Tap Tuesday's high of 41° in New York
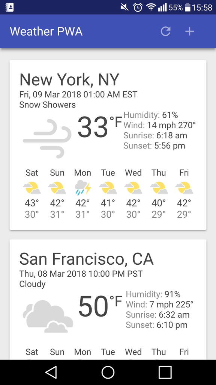This screenshot has width=216, height=385. [108, 203]
